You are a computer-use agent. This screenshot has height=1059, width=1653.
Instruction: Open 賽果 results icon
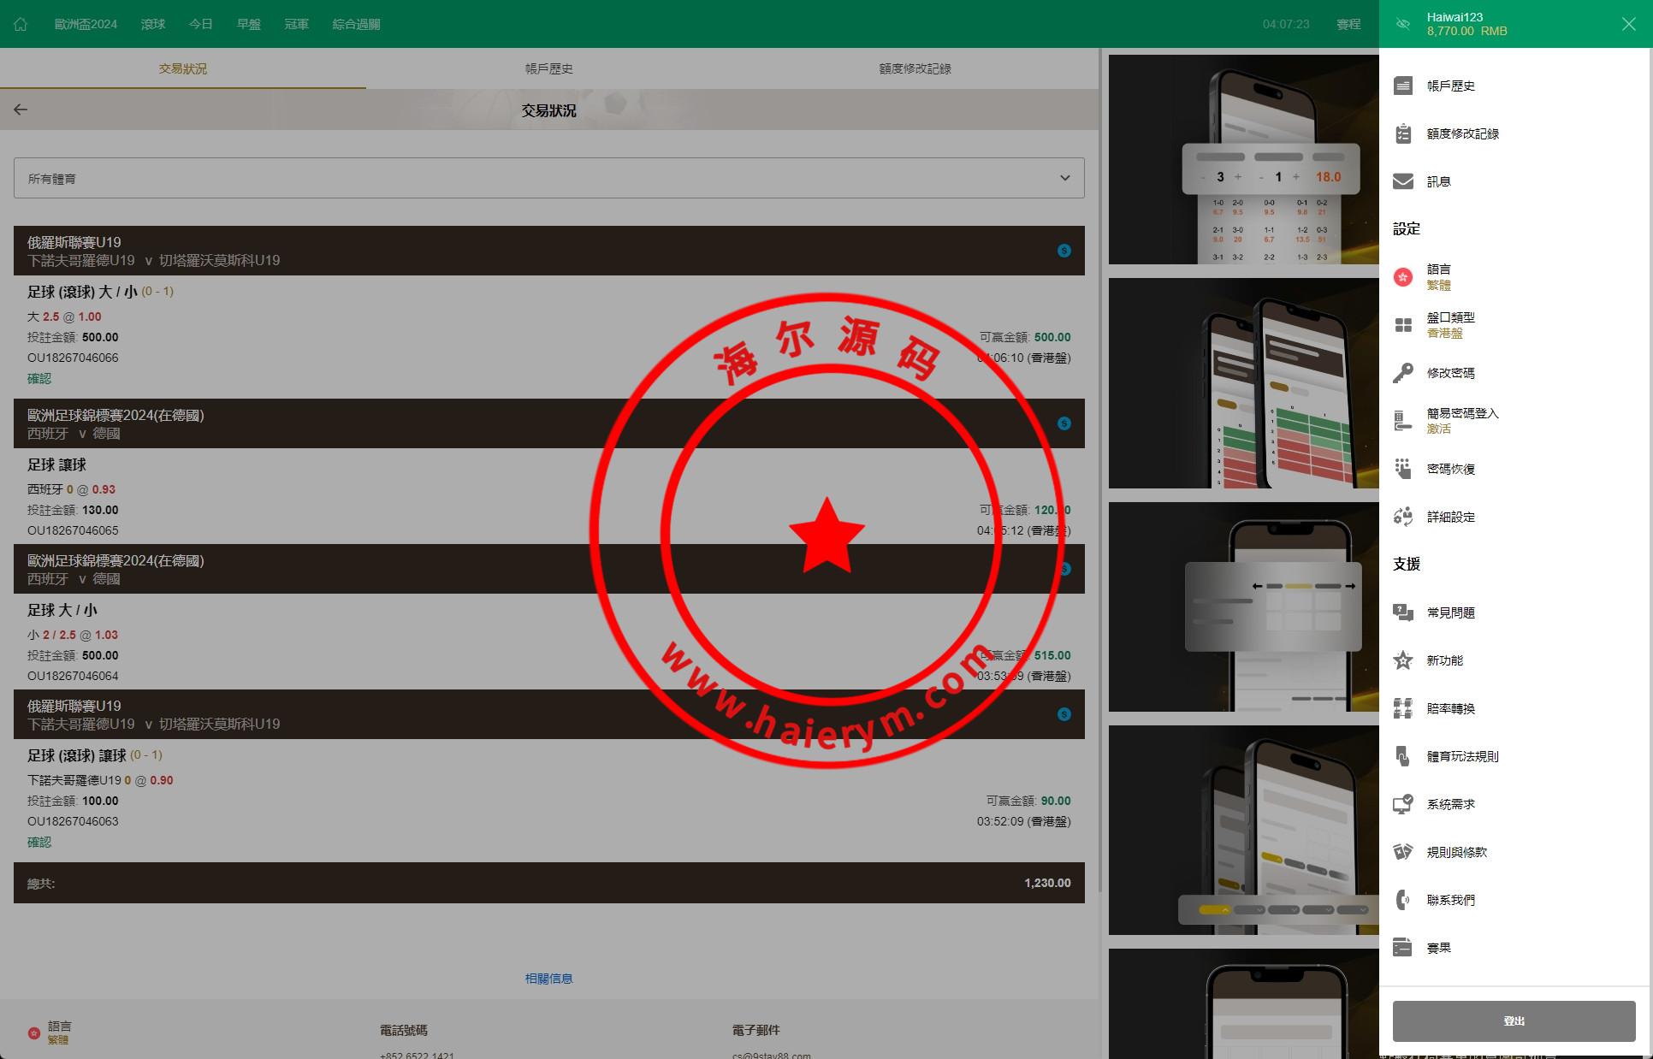point(1403,948)
